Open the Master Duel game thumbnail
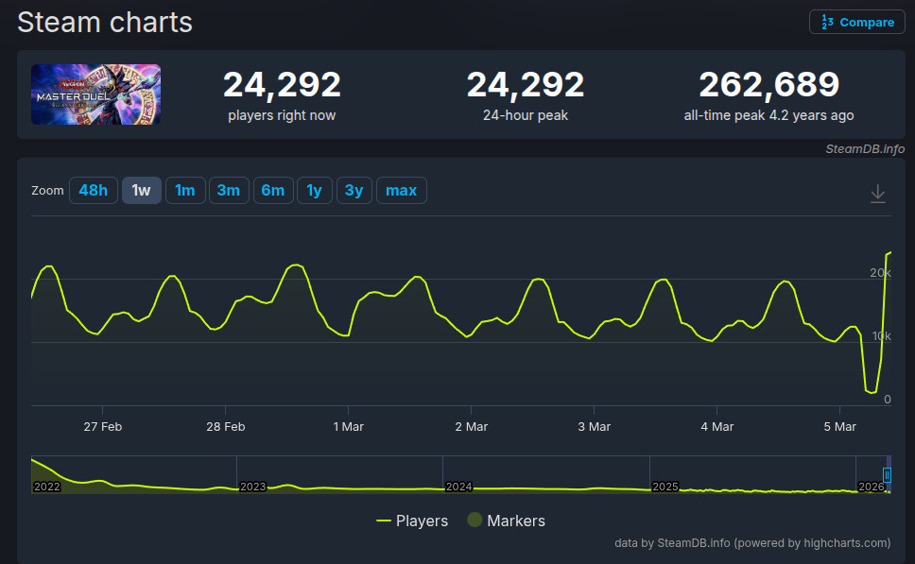 95,94
